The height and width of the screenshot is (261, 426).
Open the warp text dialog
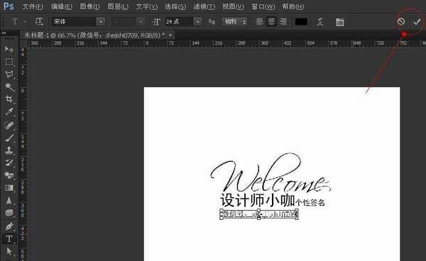click(321, 22)
